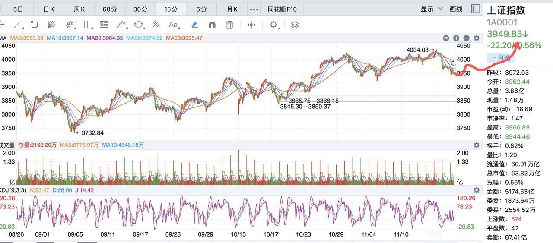Screen dimensions: 553x243
Task: Toggle the side panel layout icon
Action: (476, 9)
